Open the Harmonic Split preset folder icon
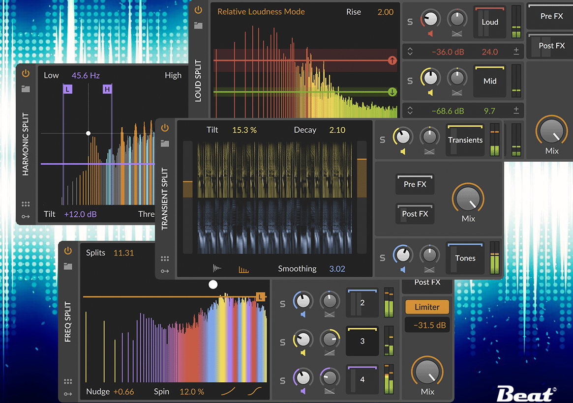The height and width of the screenshot is (403, 573). pos(26,89)
